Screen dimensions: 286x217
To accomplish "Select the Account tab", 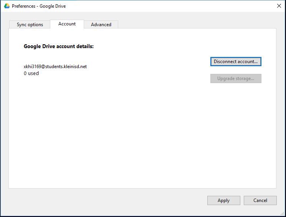I will tap(67, 24).
